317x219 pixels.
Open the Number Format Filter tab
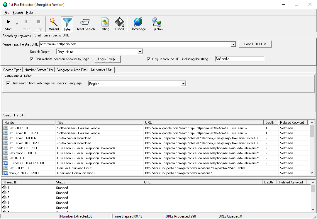(x=39, y=70)
